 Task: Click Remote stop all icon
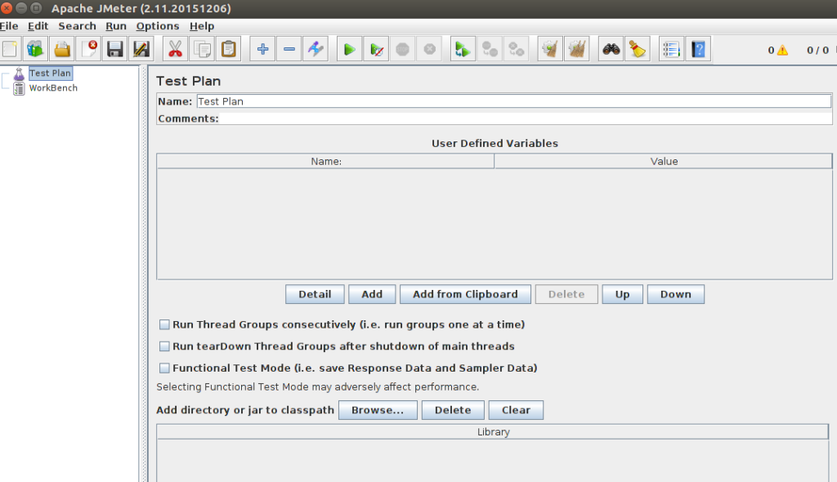pos(490,49)
